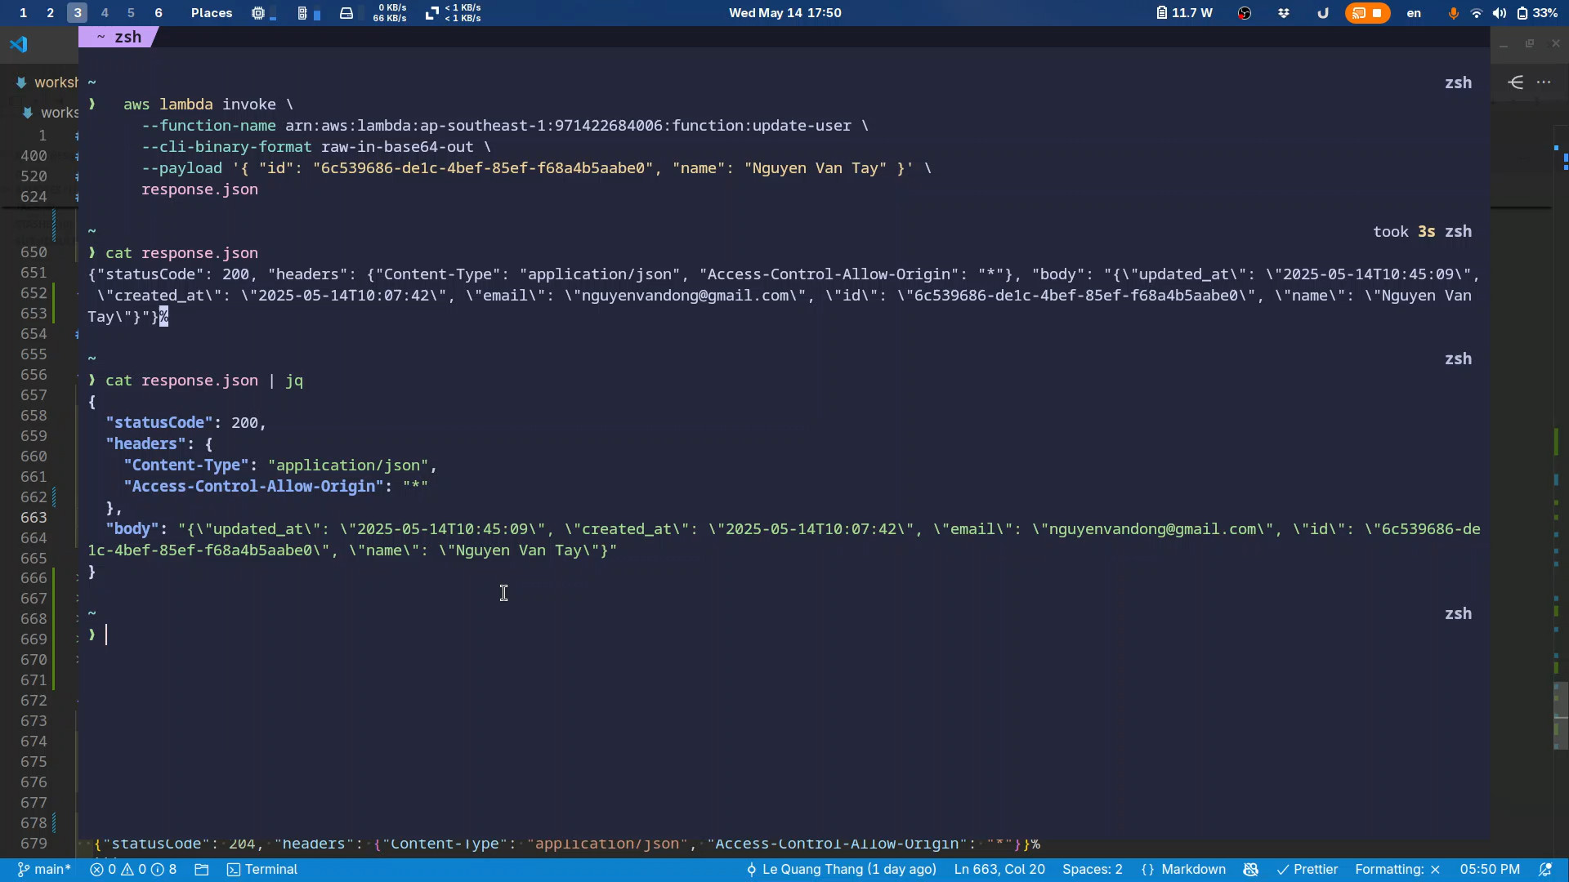Click the Prettier status item

[x=1307, y=869]
